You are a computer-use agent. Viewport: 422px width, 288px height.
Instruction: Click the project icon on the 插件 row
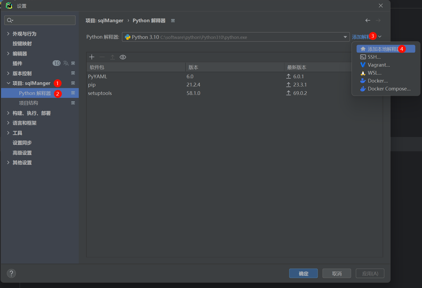pos(73,63)
